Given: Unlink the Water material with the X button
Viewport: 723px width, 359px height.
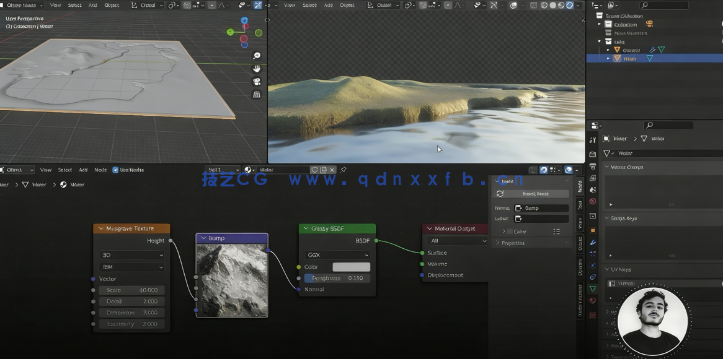Looking at the screenshot, I should (332, 169).
